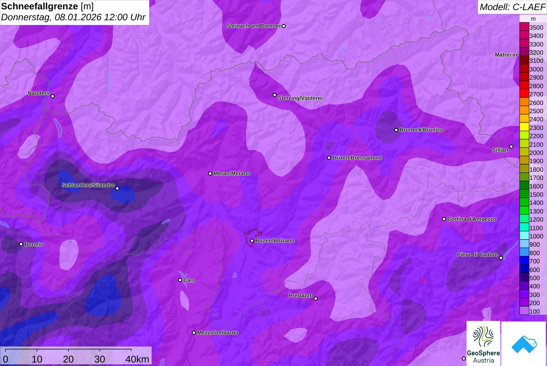Click the Bormio location marker
Viewport: 547px width, 366px height.
tap(21, 244)
